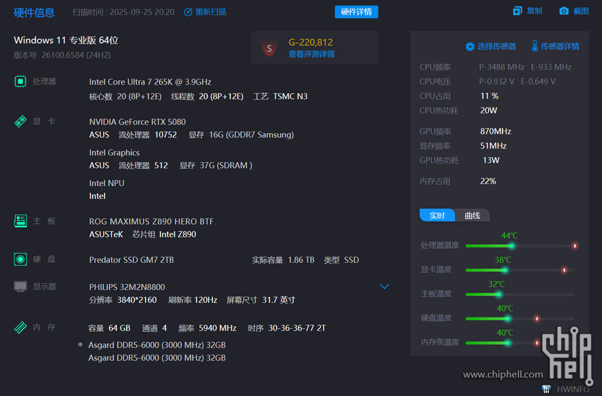Image resolution: width=602 pixels, height=396 pixels.
Task: Click VRAM frequency value '51MHz'
Action: (493, 146)
